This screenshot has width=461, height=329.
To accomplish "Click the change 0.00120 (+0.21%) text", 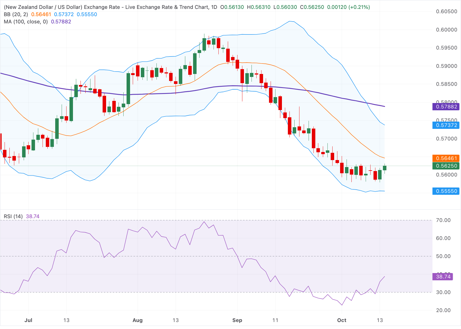I will coord(348,7).
